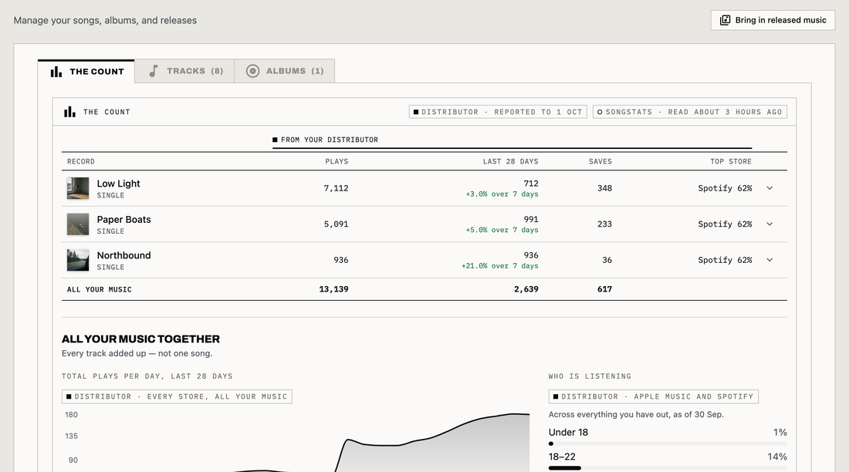This screenshot has height=472, width=849.
Task: Open The Count tab
Action: point(86,72)
